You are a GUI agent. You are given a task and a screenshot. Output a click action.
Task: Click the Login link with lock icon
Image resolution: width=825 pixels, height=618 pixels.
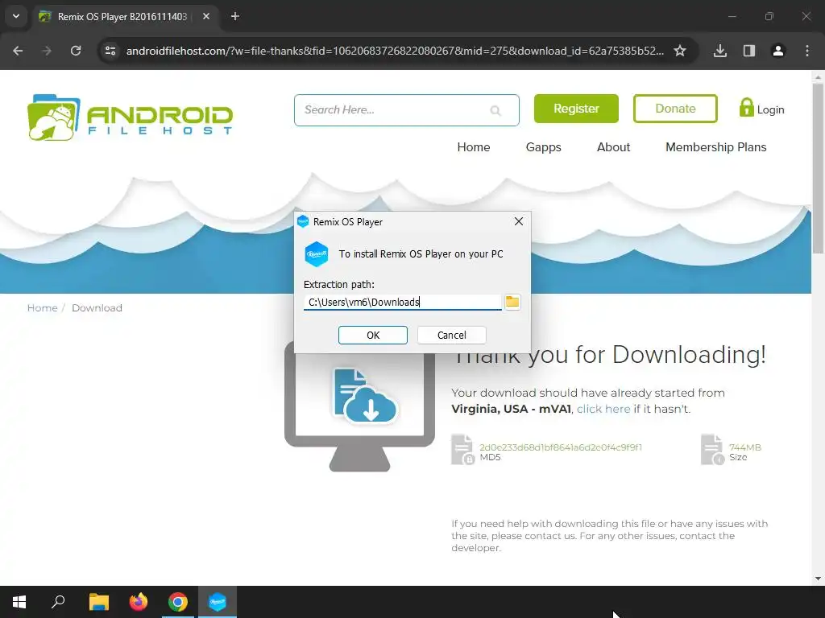[761, 109]
